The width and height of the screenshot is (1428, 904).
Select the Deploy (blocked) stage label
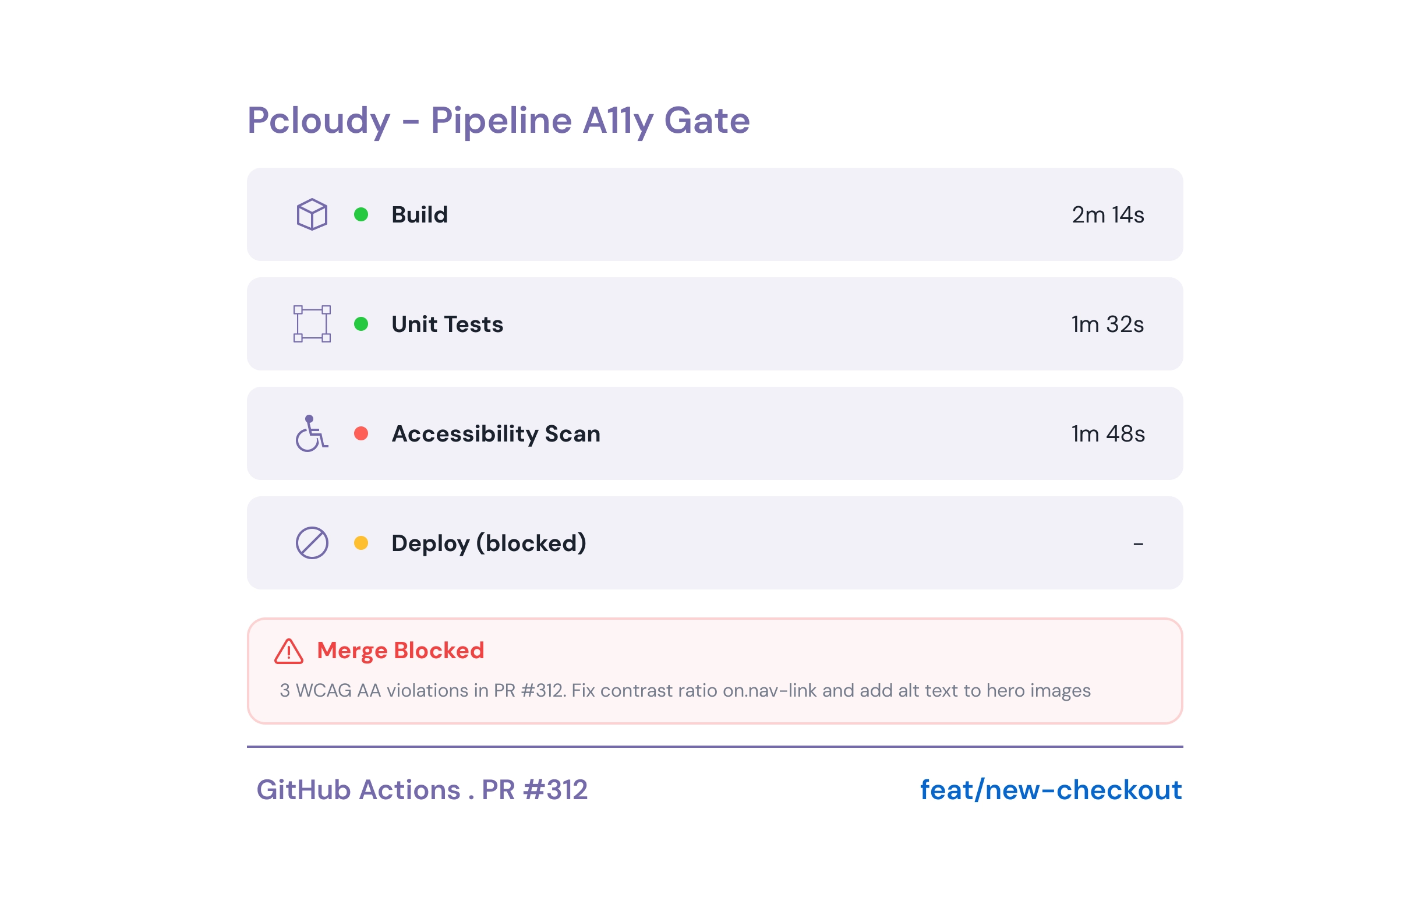tap(489, 543)
